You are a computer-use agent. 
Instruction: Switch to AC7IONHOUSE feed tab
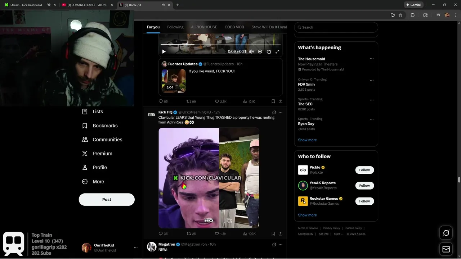coord(204,27)
